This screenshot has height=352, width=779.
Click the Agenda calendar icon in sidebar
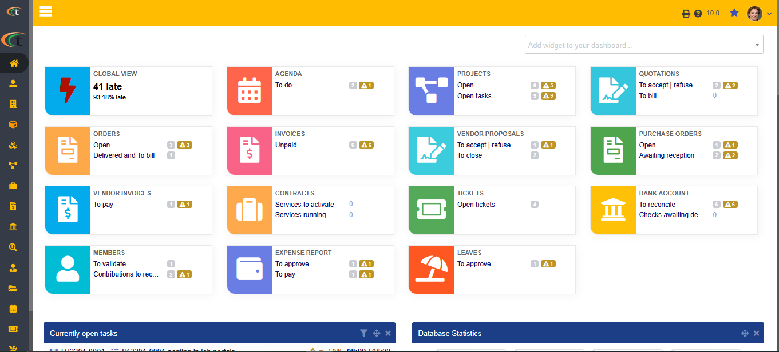13,309
